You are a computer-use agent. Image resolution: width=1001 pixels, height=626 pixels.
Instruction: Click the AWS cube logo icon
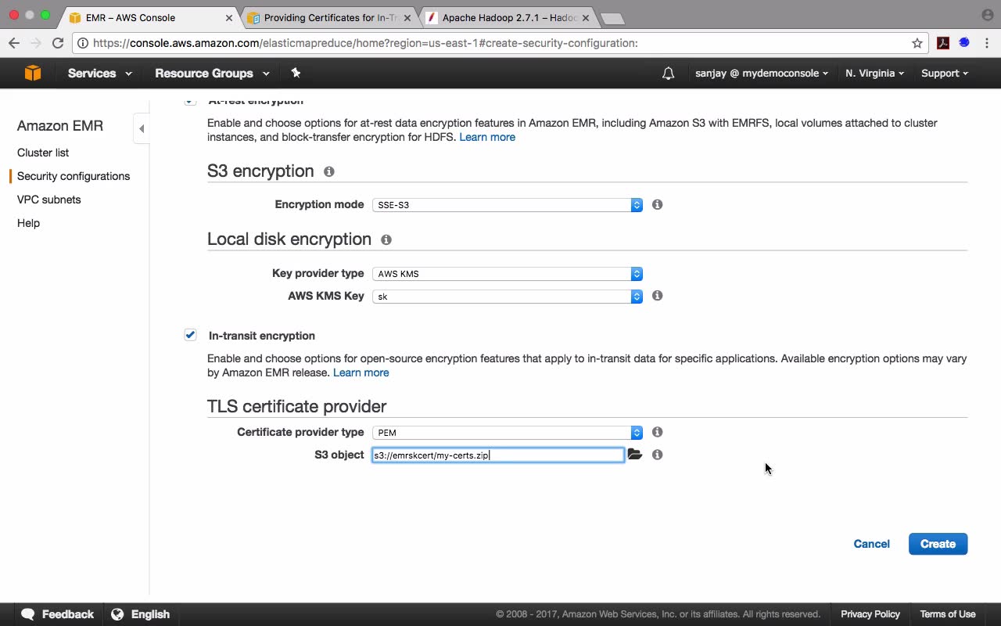pyautogui.click(x=32, y=73)
